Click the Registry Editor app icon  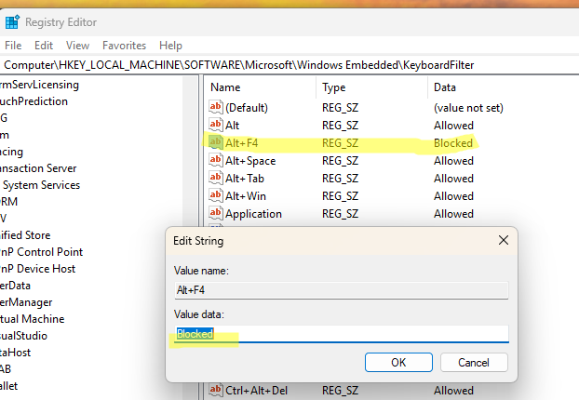pos(12,22)
